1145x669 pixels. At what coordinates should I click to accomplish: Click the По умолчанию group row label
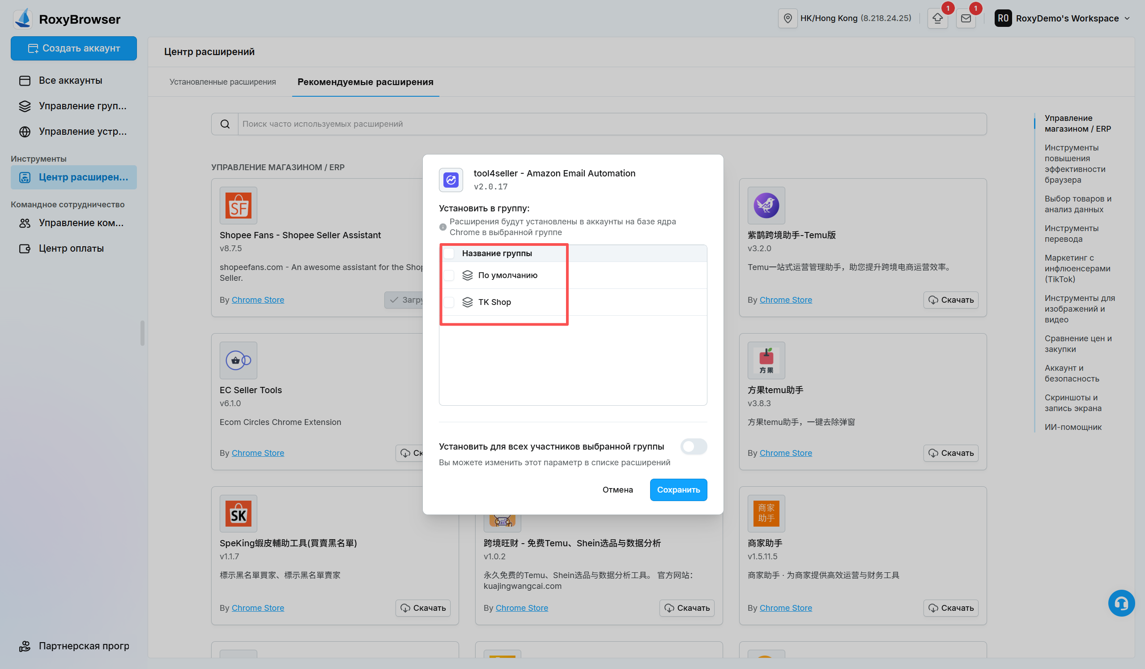pos(507,275)
